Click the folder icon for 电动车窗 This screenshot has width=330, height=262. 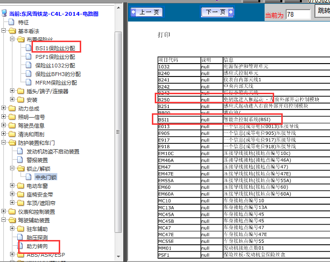pyautogui.click(x=21, y=186)
